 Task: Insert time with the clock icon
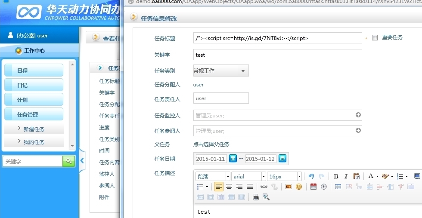point(324,187)
